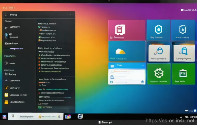The height and width of the screenshot is (125, 197).
Task: Click the top-left desktop menu text
Action: [x=9, y=8]
